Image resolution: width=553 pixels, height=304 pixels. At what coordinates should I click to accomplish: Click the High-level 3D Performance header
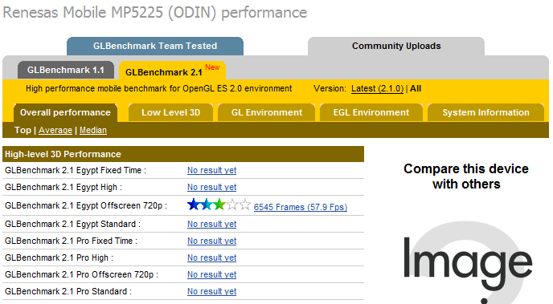(183, 154)
